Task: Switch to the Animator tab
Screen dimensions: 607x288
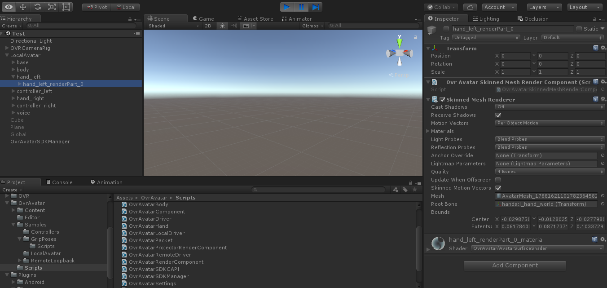Action: coord(297,19)
